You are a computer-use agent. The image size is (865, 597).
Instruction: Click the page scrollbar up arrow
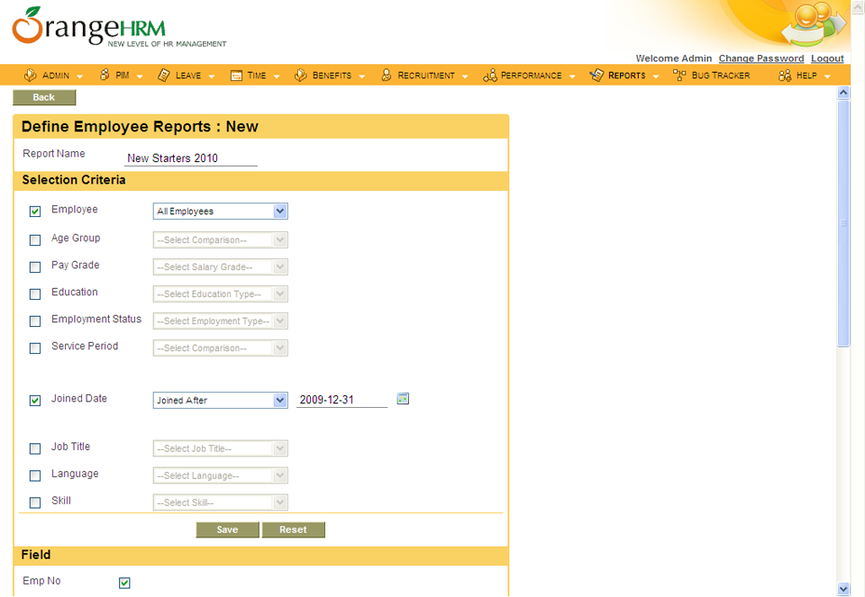click(x=843, y=93)
